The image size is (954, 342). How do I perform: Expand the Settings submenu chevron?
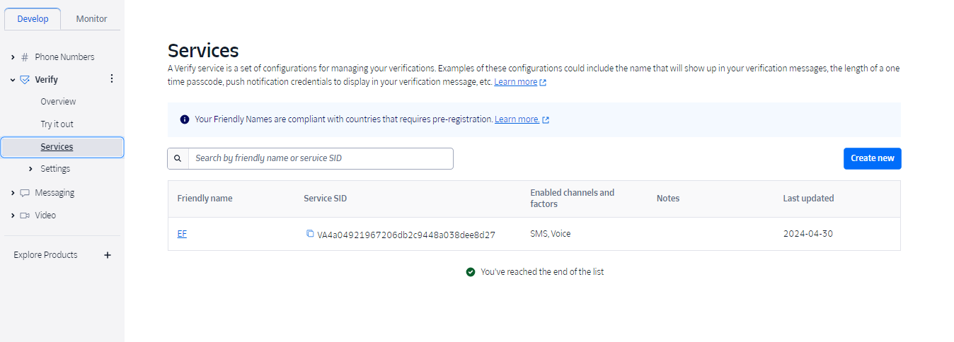pyautogui.click(x=30, y=169)
